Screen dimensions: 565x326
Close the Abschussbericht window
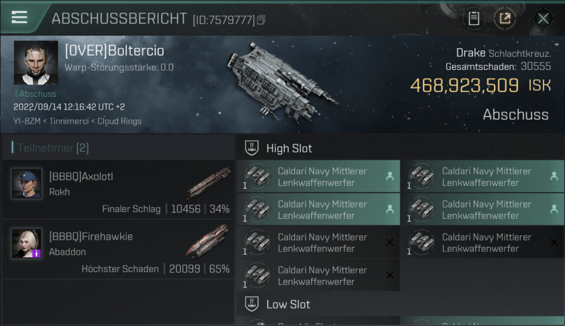(x=543, y=19)
